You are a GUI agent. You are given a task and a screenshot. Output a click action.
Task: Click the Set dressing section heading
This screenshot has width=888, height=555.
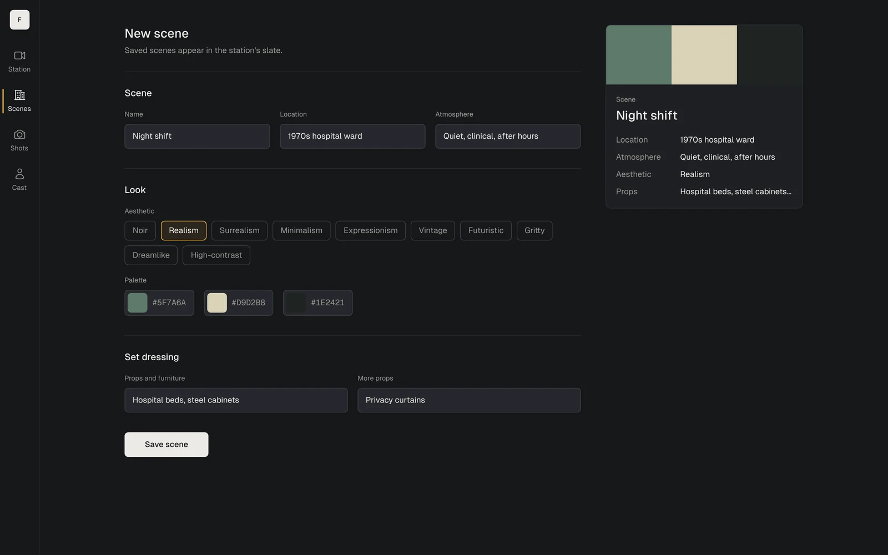click(152, 357)
